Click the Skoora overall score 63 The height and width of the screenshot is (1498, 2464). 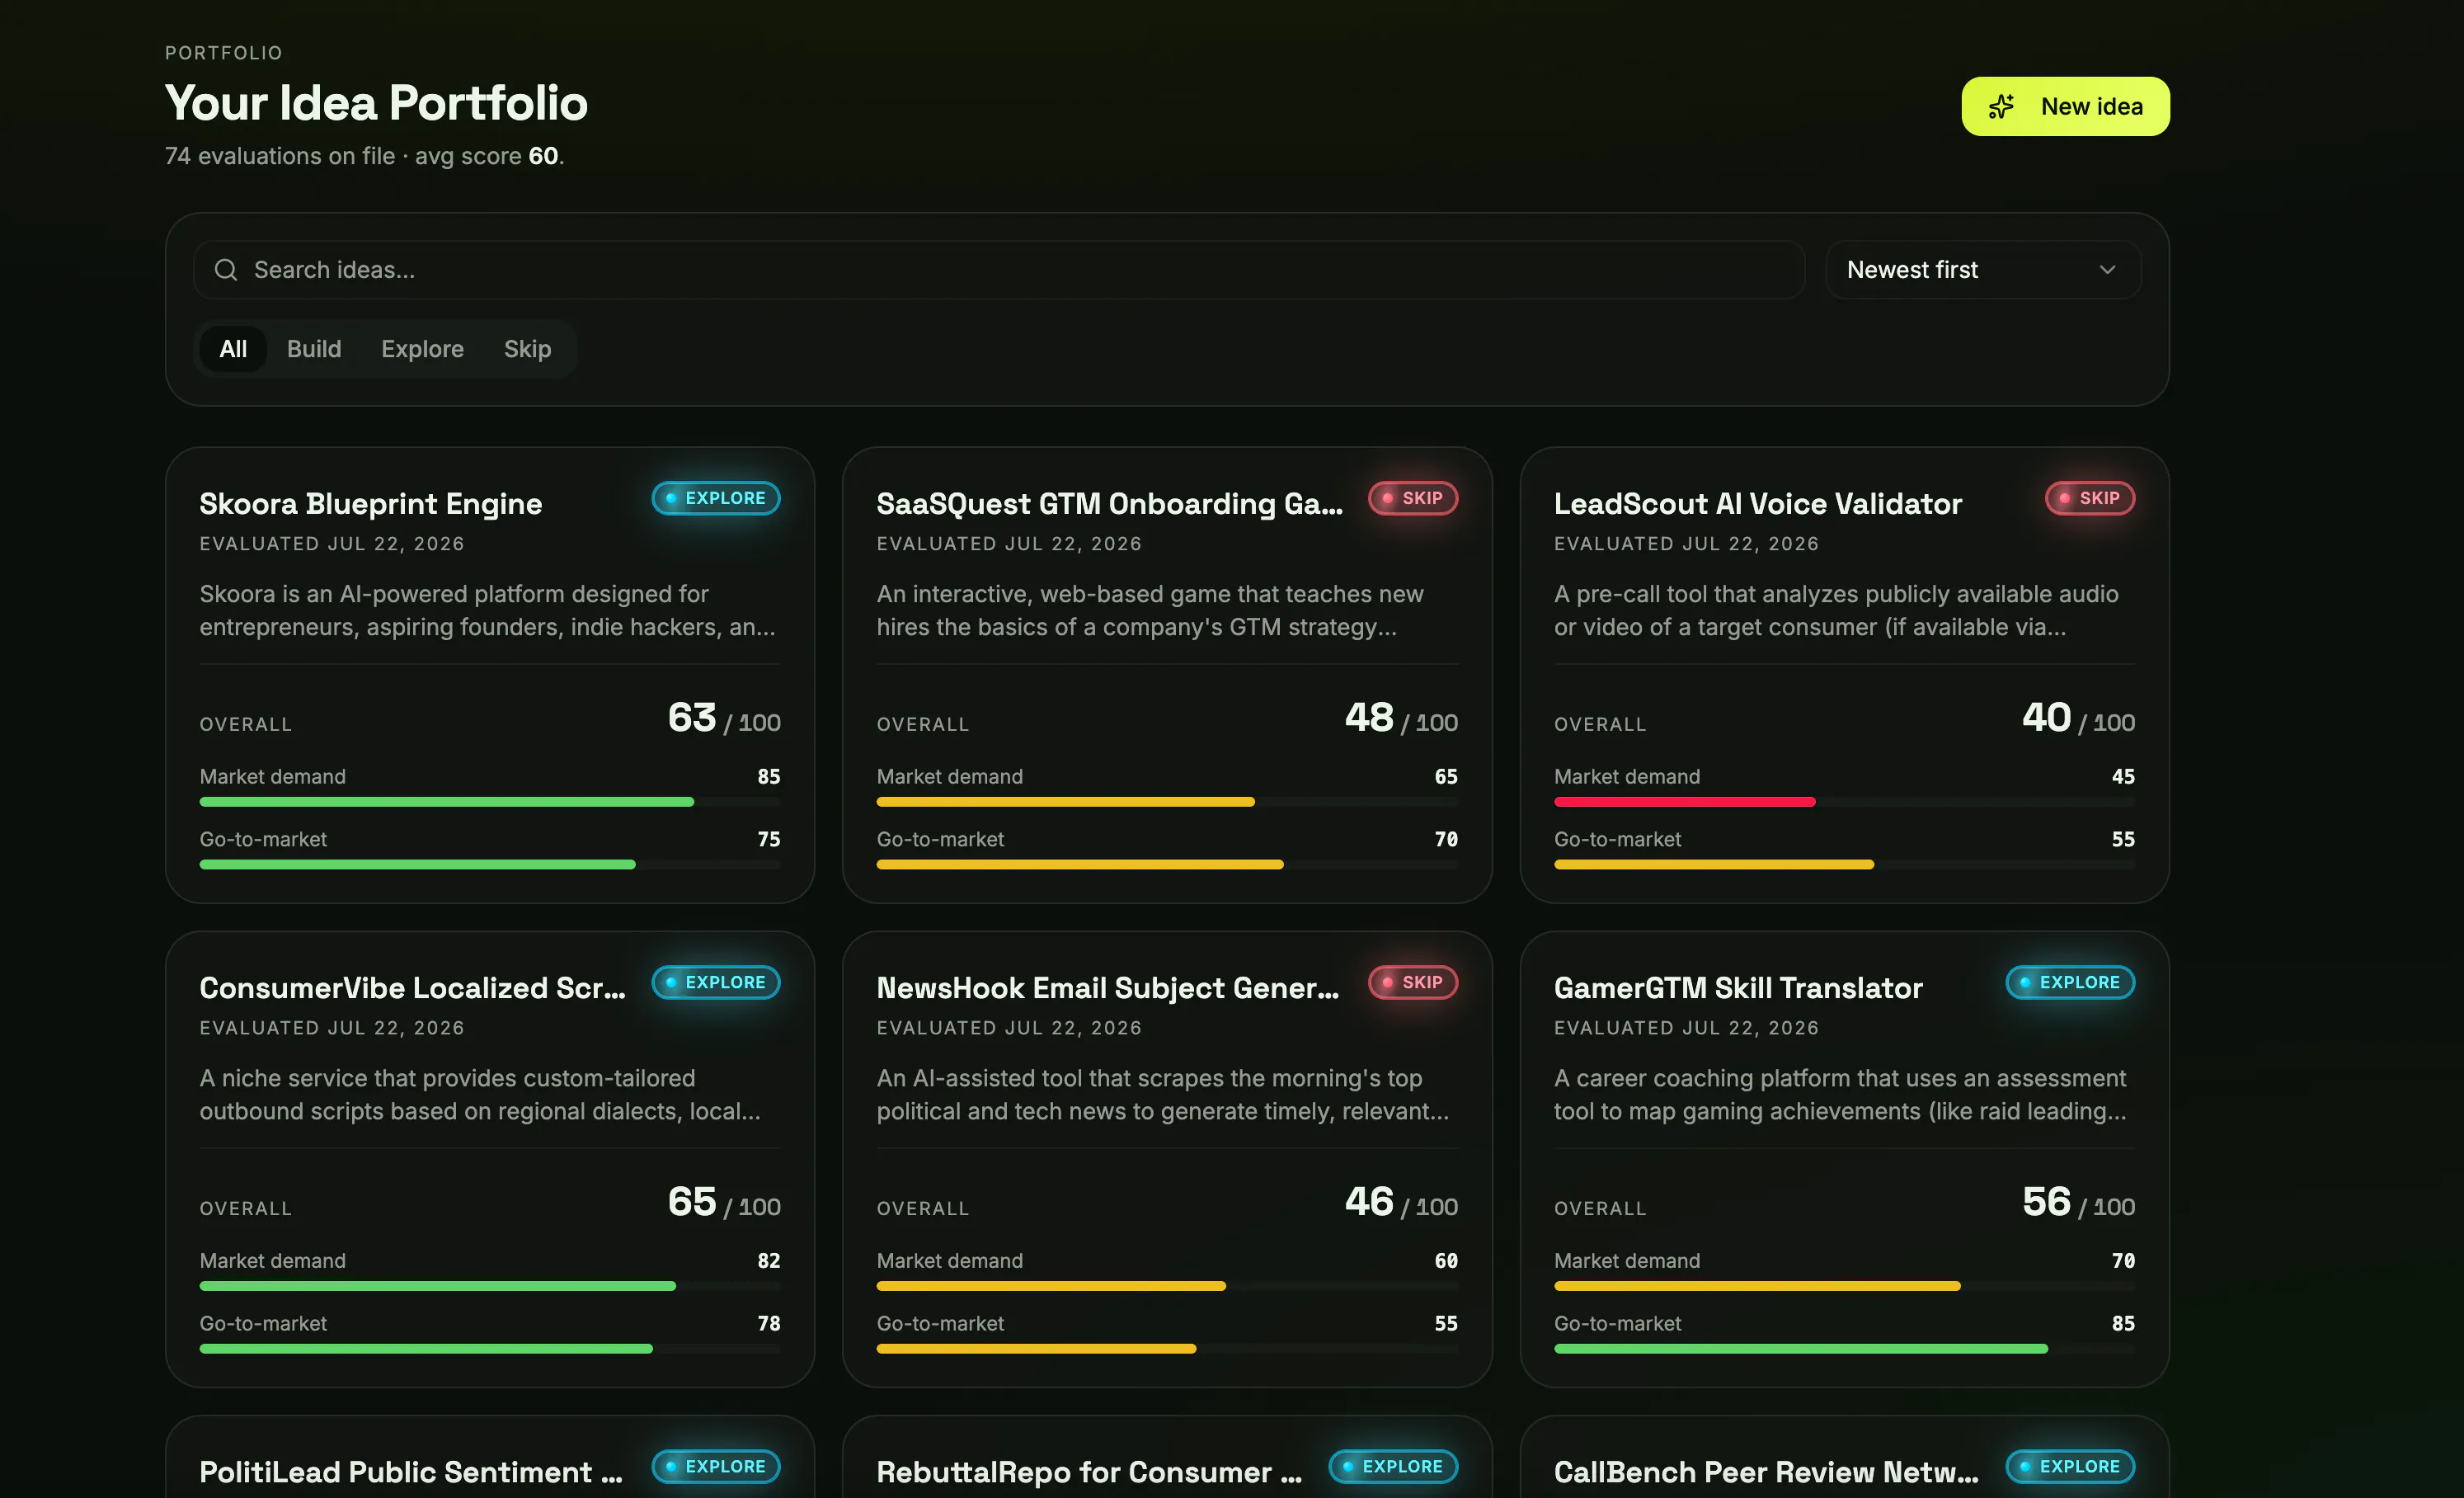click(x=692, y=717)
